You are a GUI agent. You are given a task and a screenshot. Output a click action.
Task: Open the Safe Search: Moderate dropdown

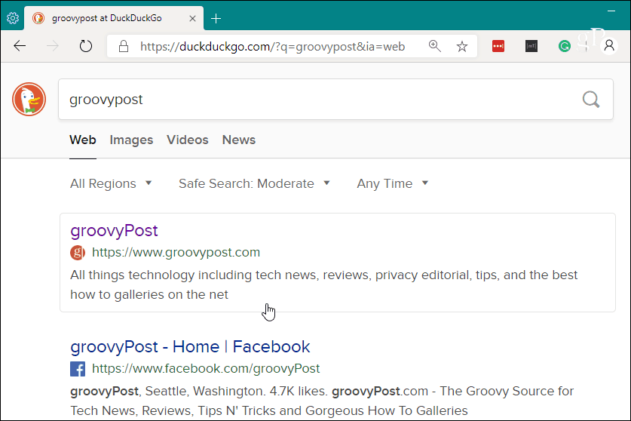[254, 183]
